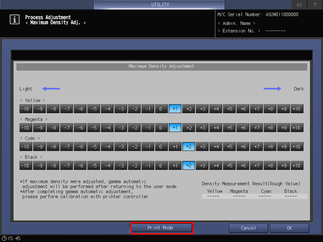Set Yellow density to +6
The image size is (323, 242).
pyautogui.click(x=243, y=109)
